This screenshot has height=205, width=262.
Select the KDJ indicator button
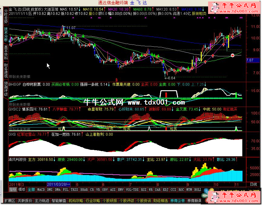(x=165, y=190)
